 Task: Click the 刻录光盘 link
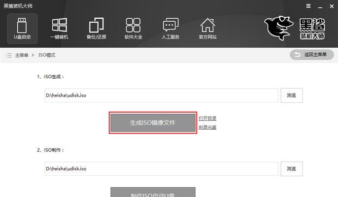(x=207, y=127)
